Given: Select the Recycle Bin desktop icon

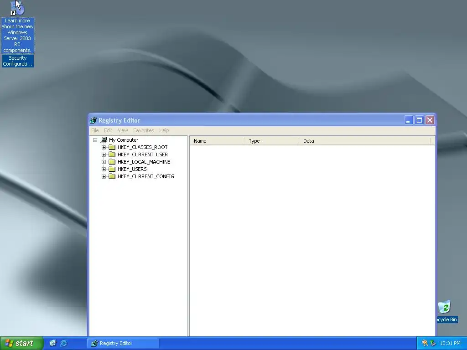Looking at the screenshot, I should [x=444, y=307].
